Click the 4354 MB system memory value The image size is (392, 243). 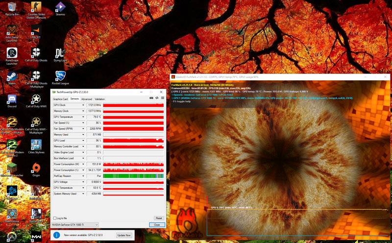click(94, 194)
